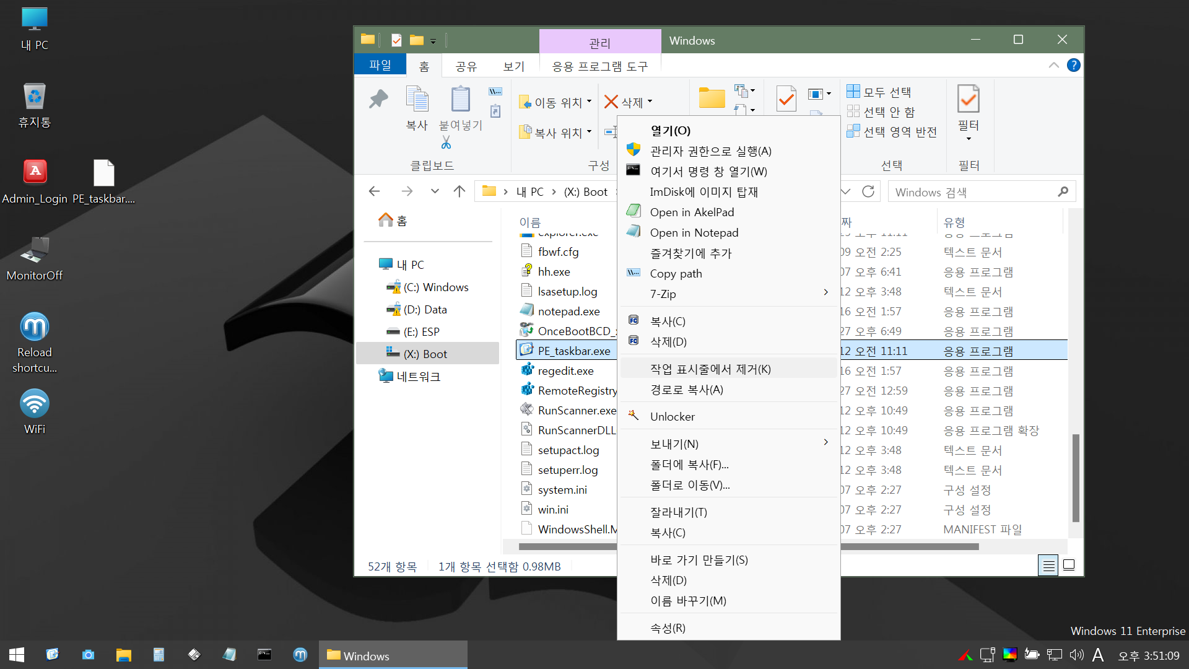Expand recent locations dropdown arrow
Image resolution: width=1189 pixels, height=669 pixels.
click(x=435, y=191)
